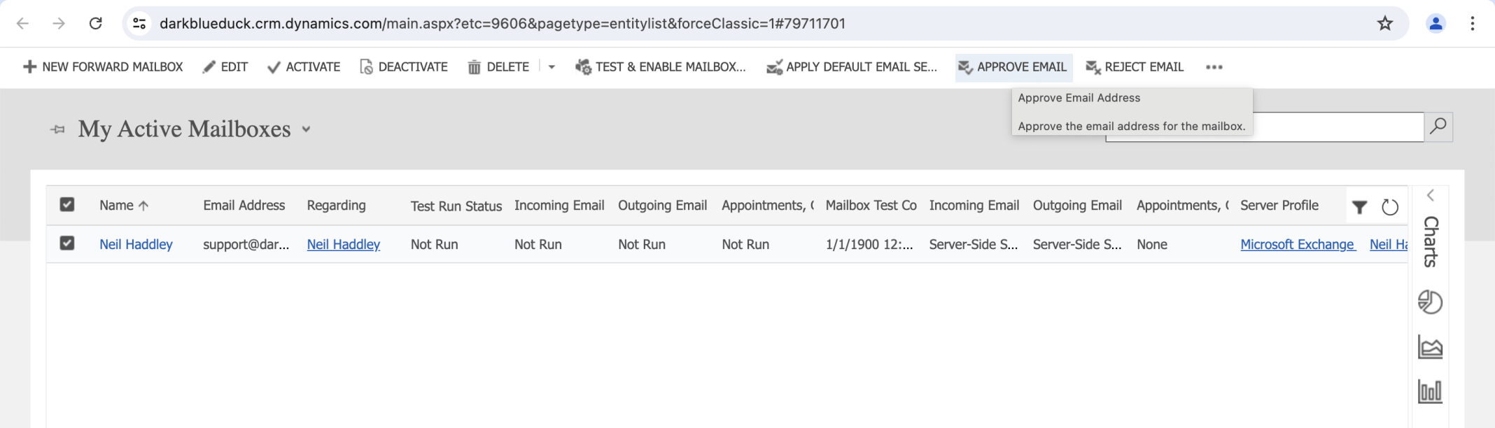
Task: Click the magnifier search button
Action: coord(1438,127)
